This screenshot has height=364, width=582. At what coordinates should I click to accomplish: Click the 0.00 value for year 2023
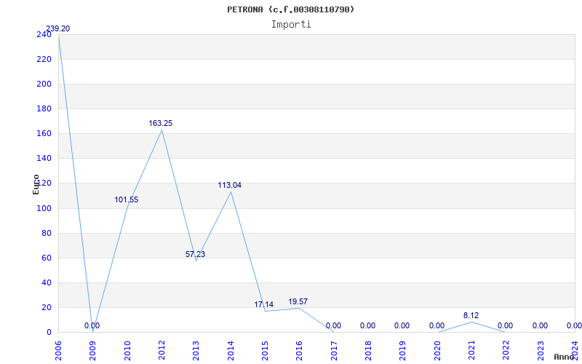click(x=540, y=325)
